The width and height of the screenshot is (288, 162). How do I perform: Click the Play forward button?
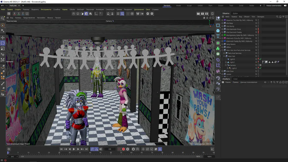tap(74, 149)
